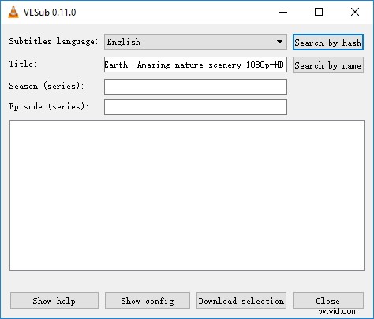Image resolution: width=374 pixels, height=319 pixels.
Task: Click inside the empty subtitle results list
Action: point(187,195)
